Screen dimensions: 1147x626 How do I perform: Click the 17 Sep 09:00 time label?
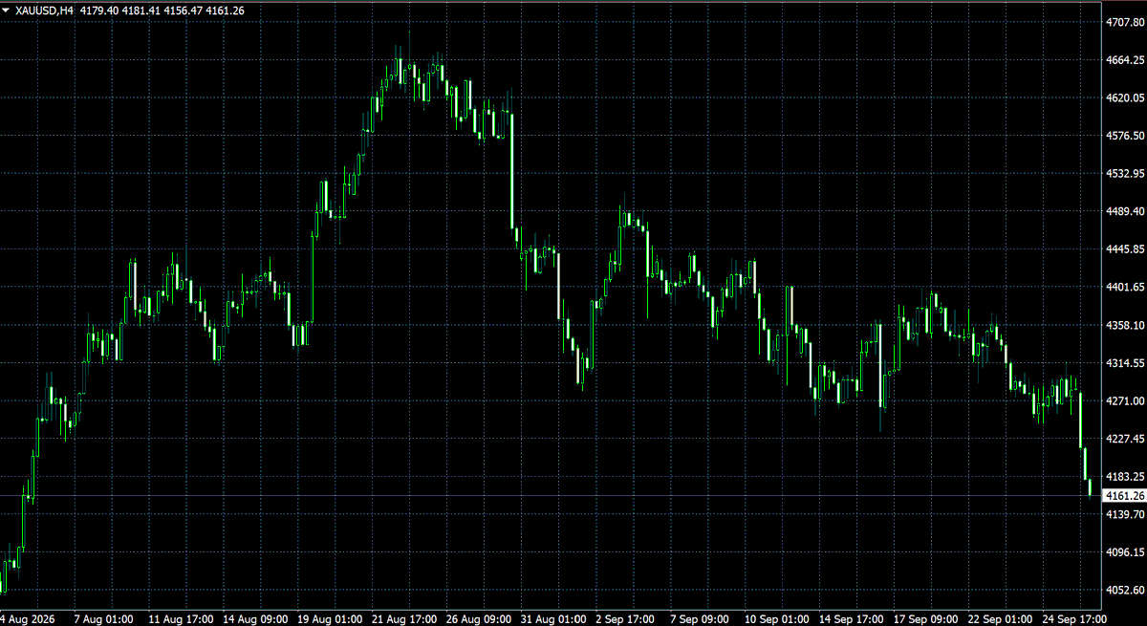coord(926,618)
